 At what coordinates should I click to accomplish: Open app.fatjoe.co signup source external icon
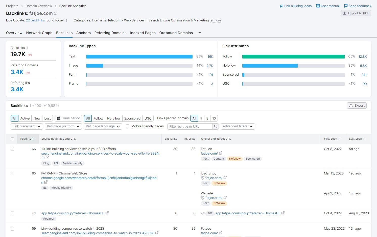(107, 213)
